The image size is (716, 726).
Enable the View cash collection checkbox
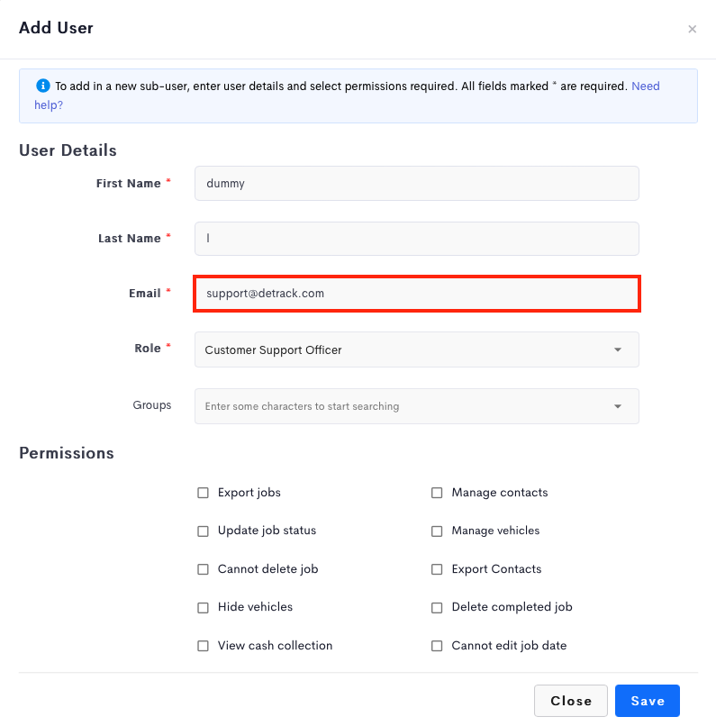(204, 646)
